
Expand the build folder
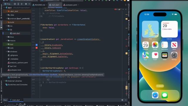click(x=6, y=22)
